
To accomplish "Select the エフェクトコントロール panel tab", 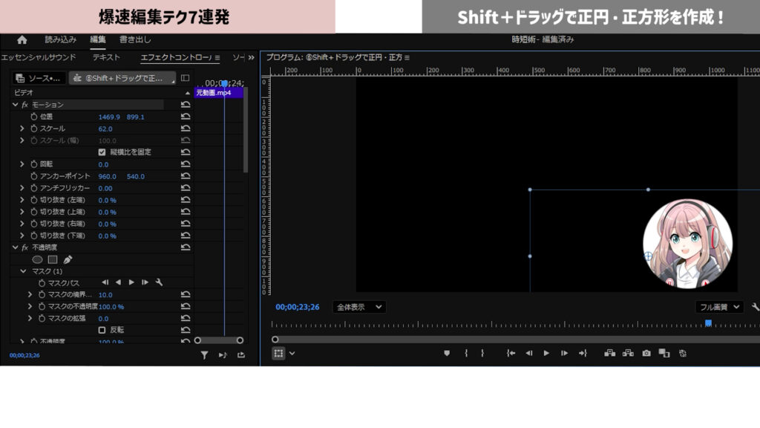I will (176, 57).
